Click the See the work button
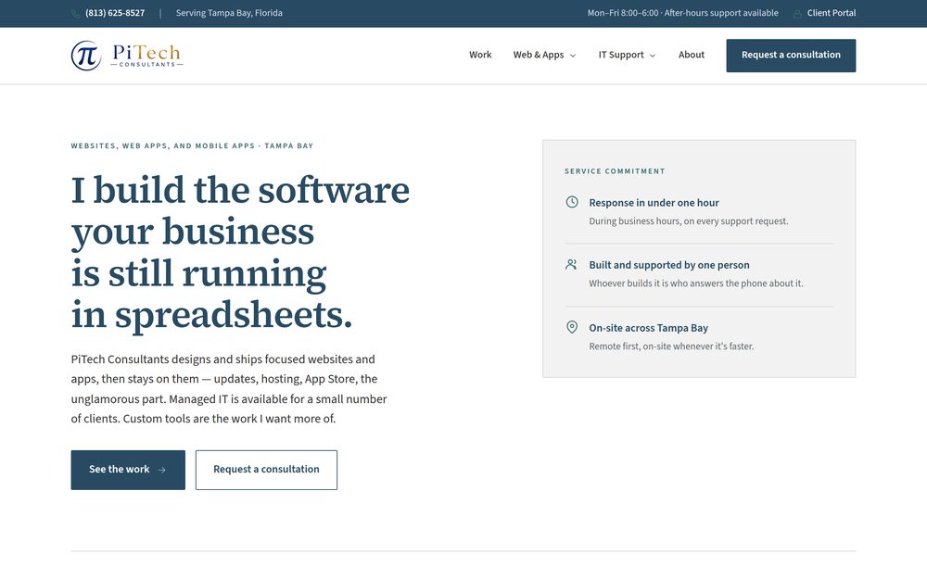 coord(128,470)
